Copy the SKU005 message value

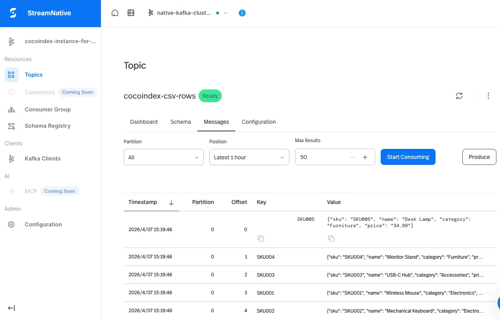pyautogui.click(x=331, y=238)
